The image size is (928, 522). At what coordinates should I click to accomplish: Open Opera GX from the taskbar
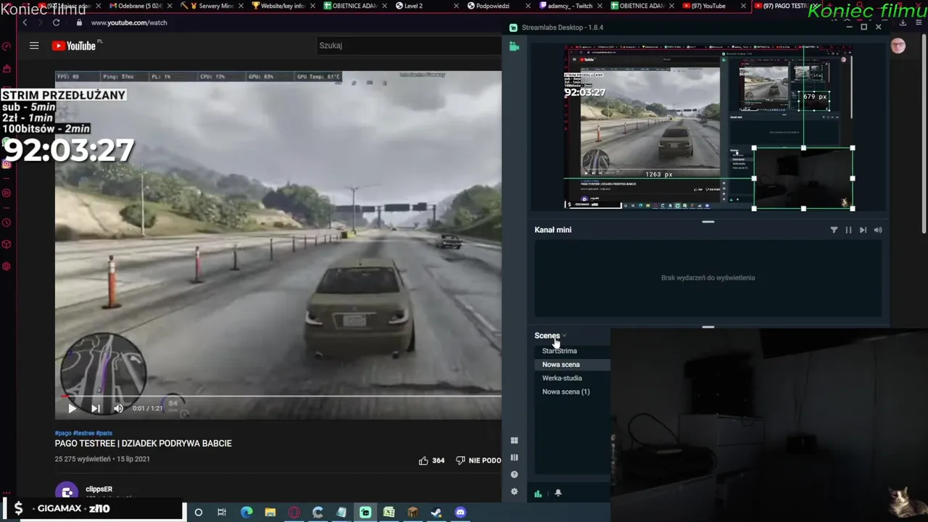(x=294, y=513)
